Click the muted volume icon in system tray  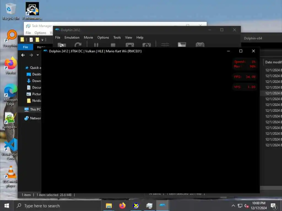[246, 206]
